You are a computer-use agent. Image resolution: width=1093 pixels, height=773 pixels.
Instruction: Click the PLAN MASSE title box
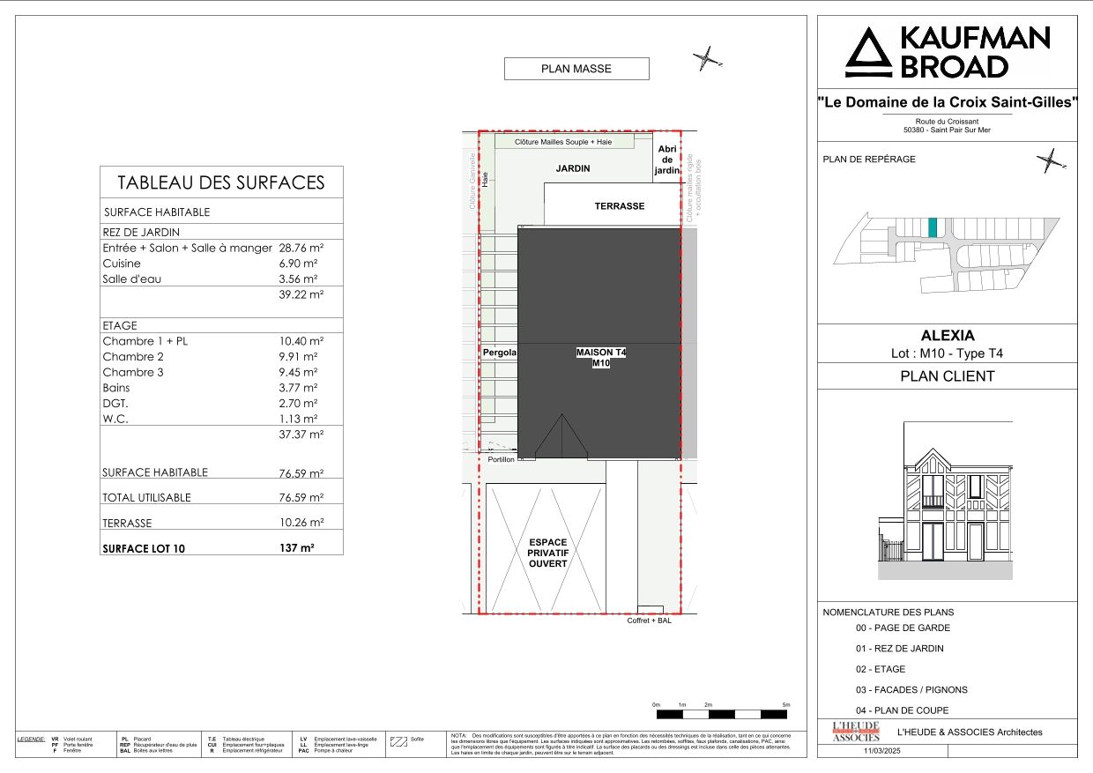point(576,68)
